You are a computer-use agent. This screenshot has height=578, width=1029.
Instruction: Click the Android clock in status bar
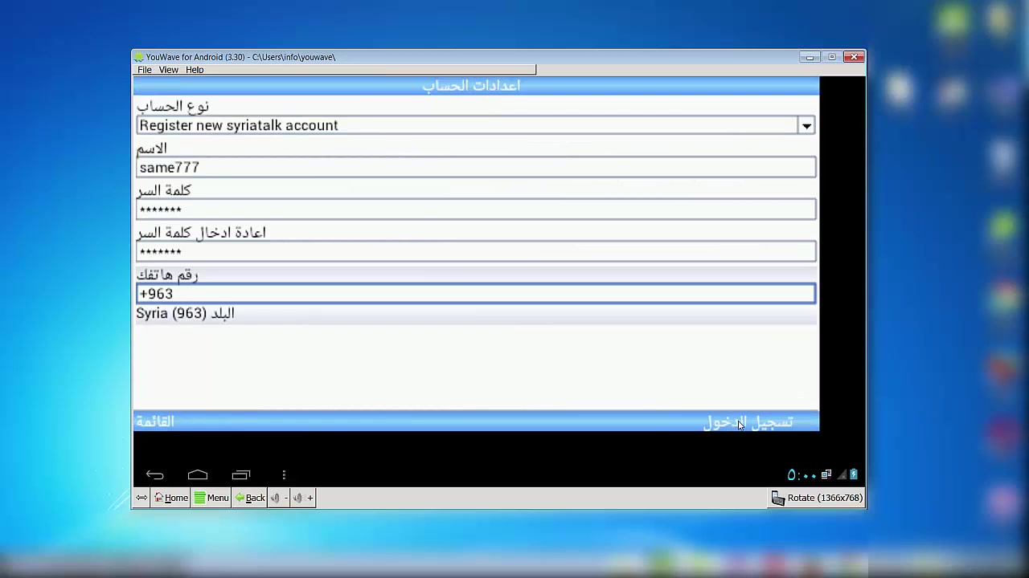(801, 475)
